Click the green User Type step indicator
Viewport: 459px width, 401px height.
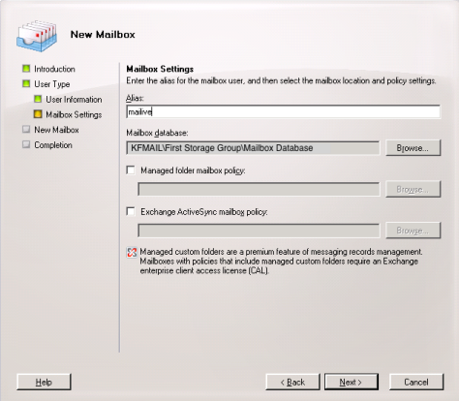(x=26, y=83)
